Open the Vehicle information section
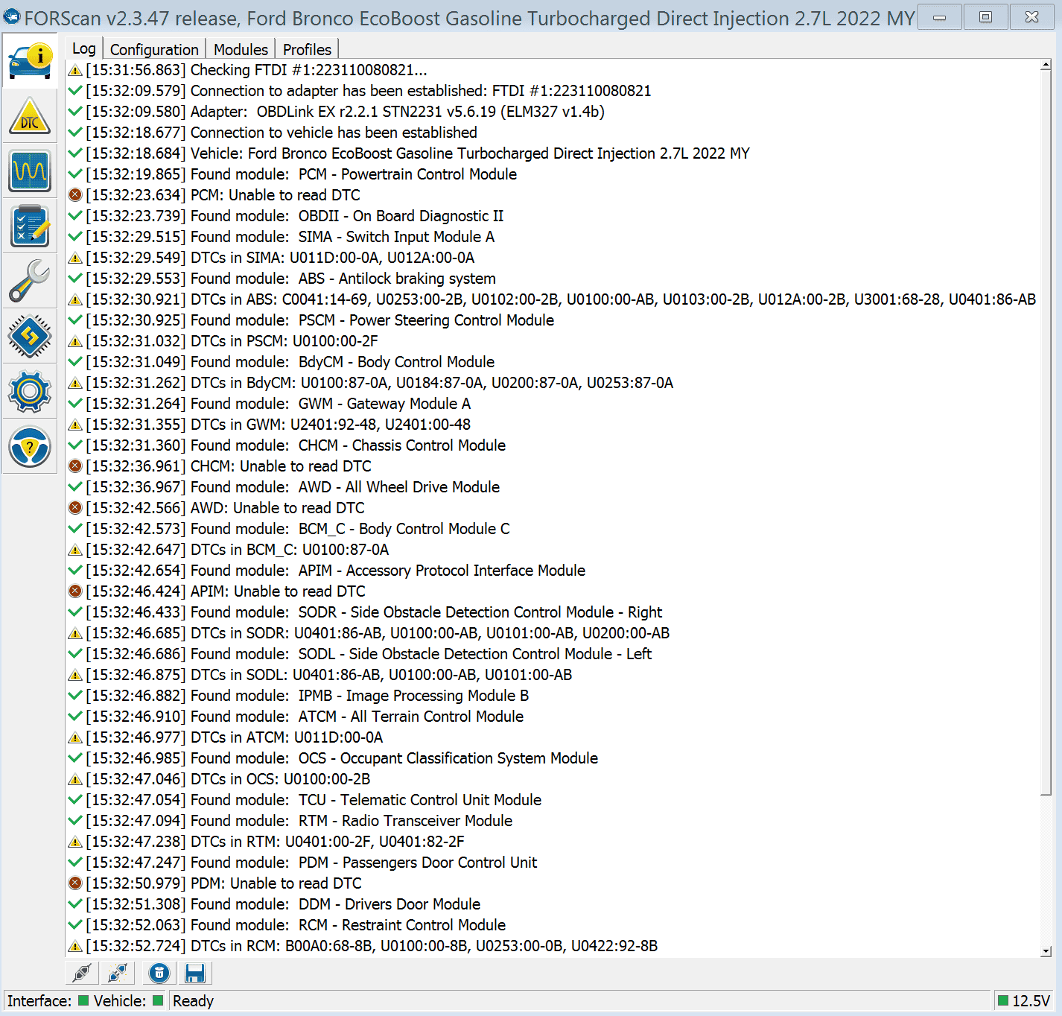 click(30, 62)
